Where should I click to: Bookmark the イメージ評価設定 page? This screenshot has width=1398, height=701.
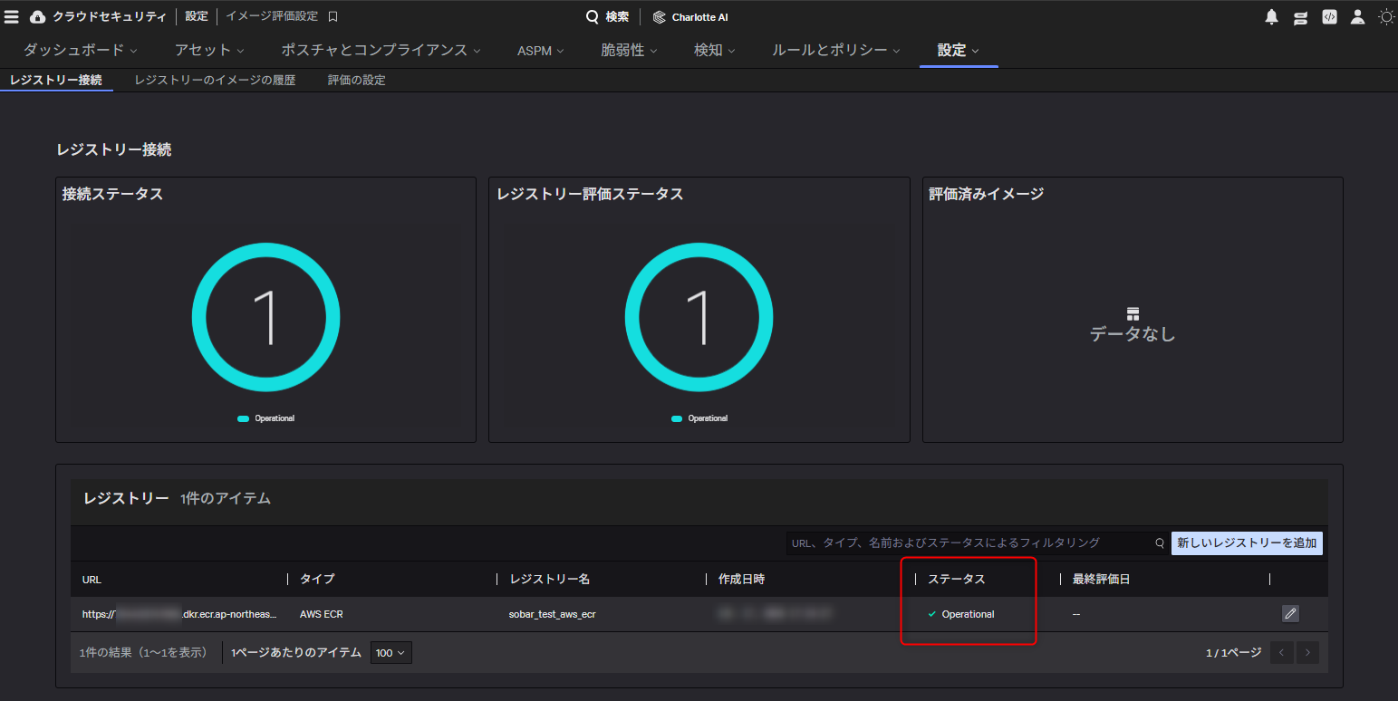tap(330, 15)
